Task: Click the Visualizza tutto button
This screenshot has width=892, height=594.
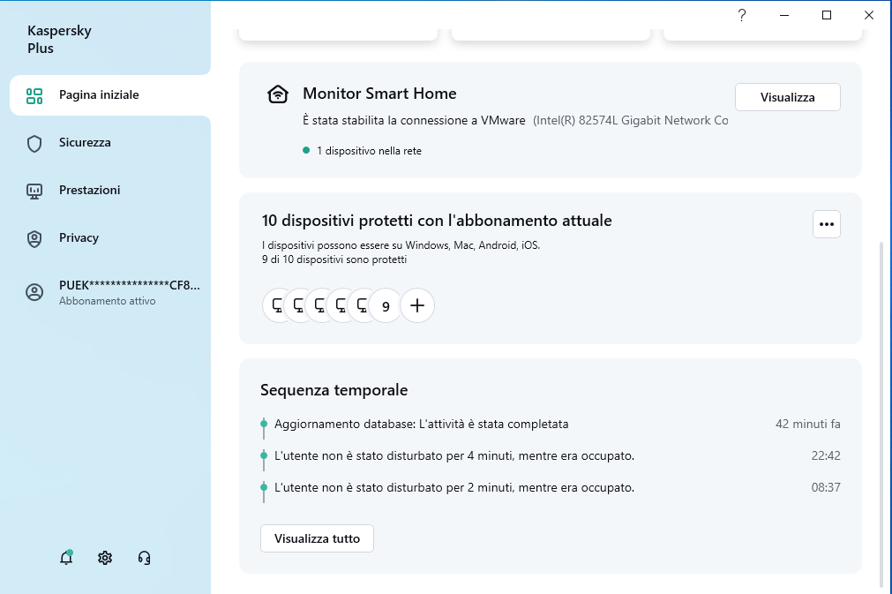Action: tap(317, 538)
